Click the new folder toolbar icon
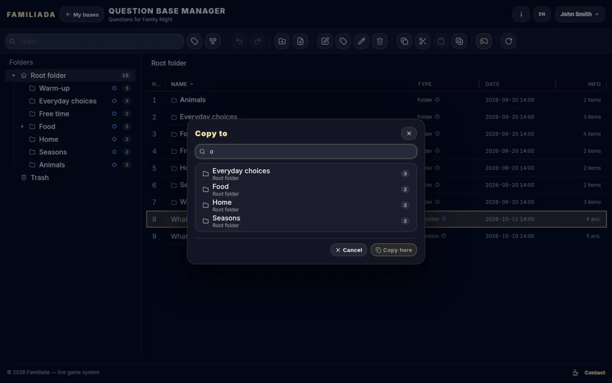 pyautogui.click(x=282, y=41)
